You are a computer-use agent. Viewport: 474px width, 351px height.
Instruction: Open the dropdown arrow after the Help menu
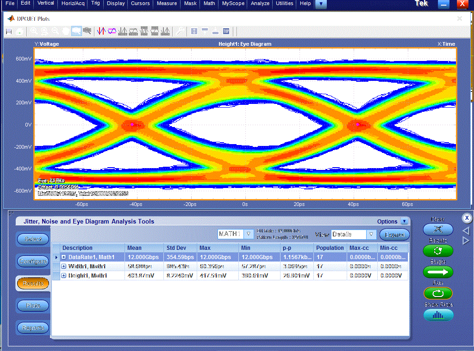coord(321,4)
